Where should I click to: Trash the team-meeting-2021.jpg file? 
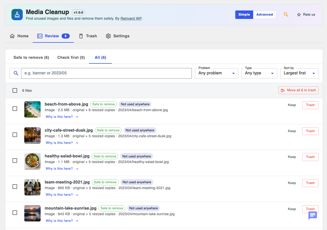click(310, 183)
